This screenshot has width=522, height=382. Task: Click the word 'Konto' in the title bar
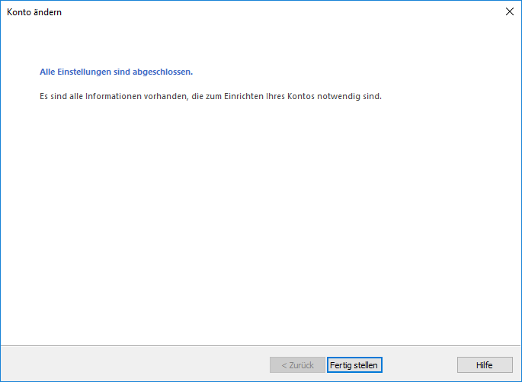coord(20,12)
